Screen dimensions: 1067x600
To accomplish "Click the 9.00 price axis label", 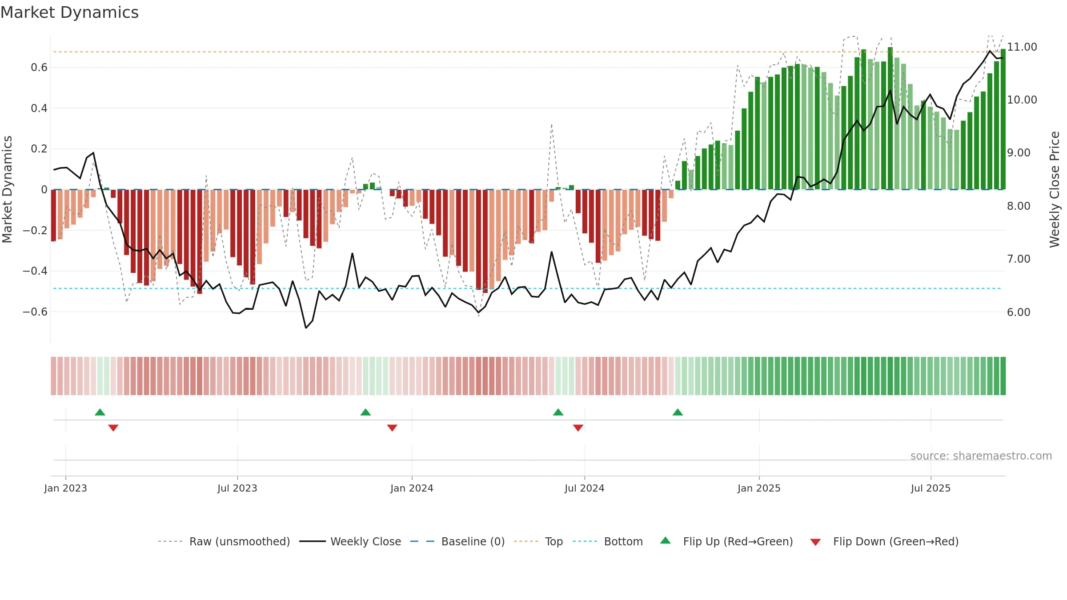I will (x=1019, y=152).
